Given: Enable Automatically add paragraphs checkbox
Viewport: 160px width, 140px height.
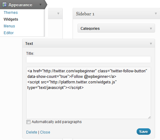Looking at the screenshot, I should tap(28, 122).
